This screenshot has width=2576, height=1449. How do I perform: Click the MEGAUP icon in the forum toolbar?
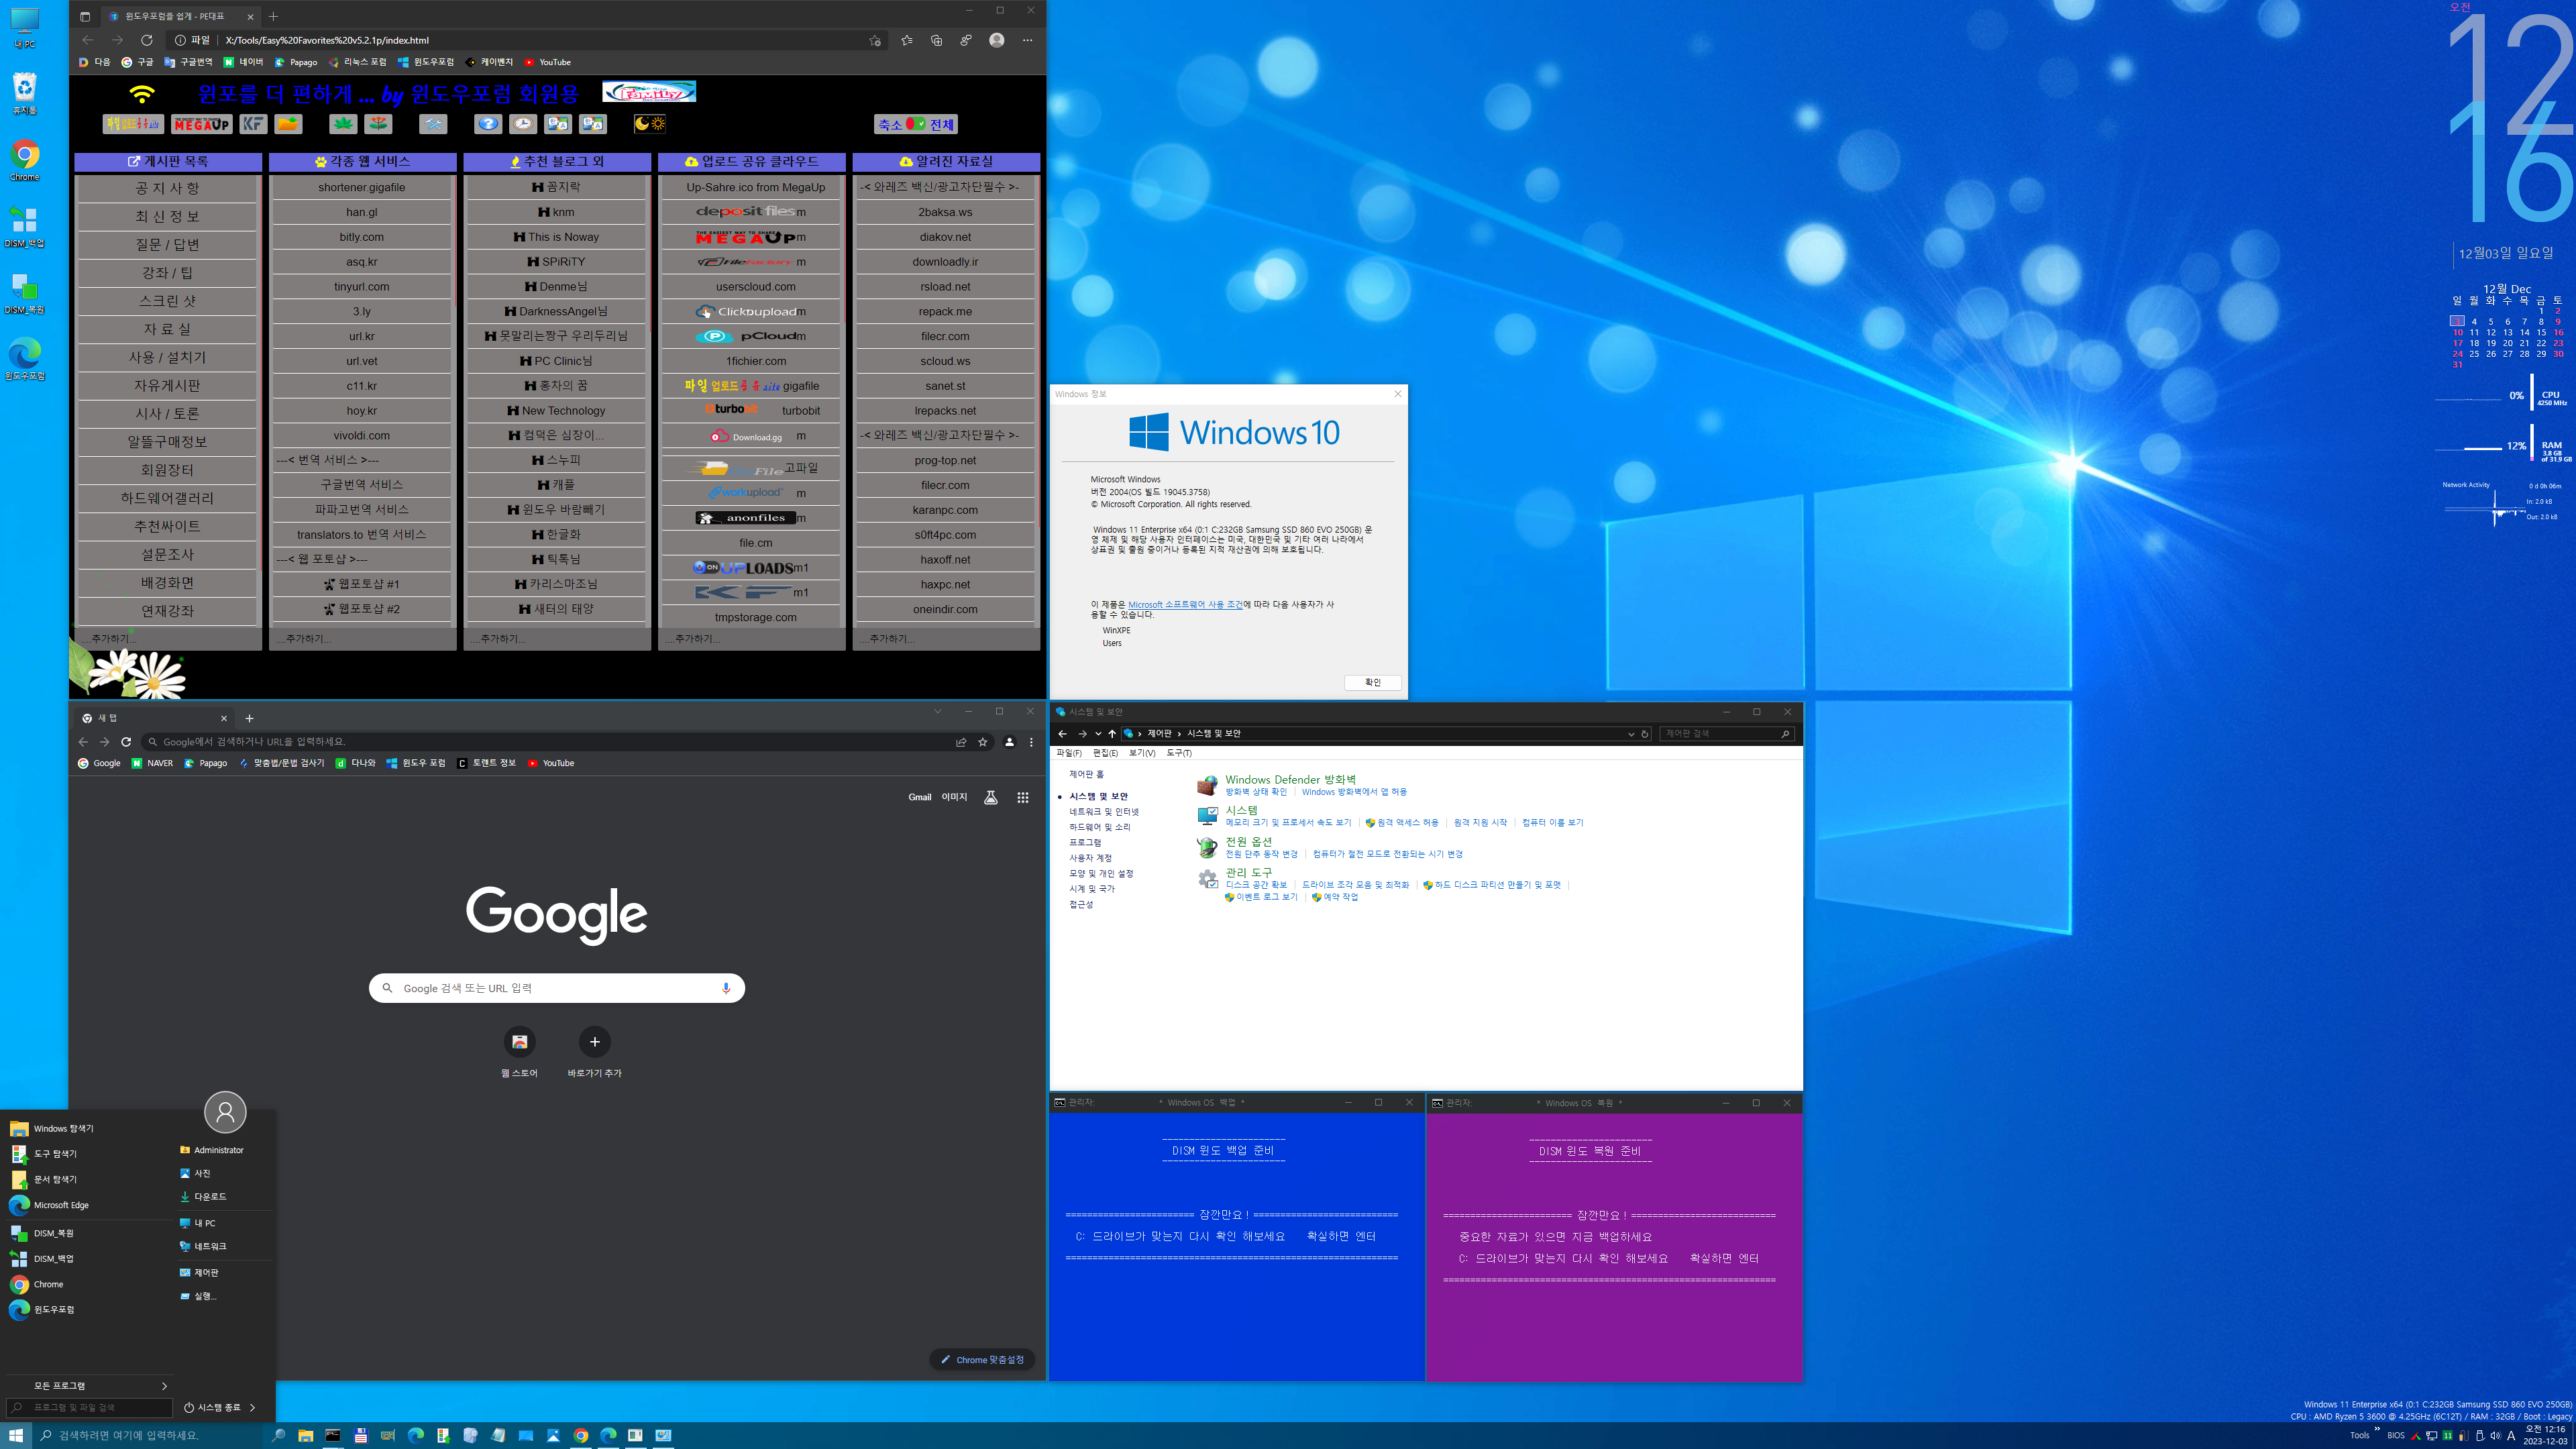[x=201, y=124]
